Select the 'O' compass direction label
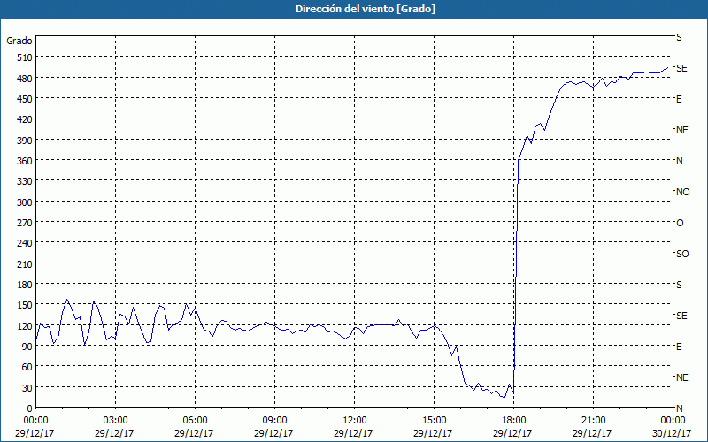708x442 pixels. coord(680,224)
